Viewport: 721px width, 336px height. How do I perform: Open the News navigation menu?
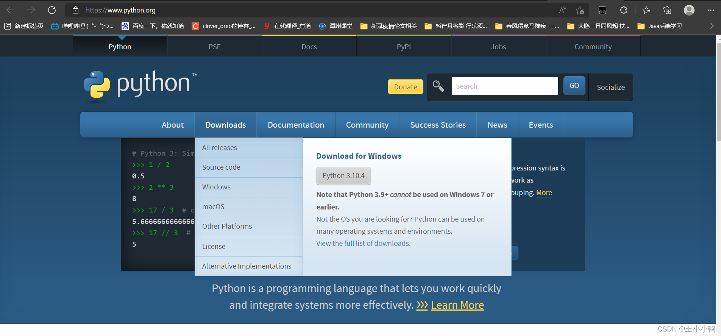coord(497,125)
